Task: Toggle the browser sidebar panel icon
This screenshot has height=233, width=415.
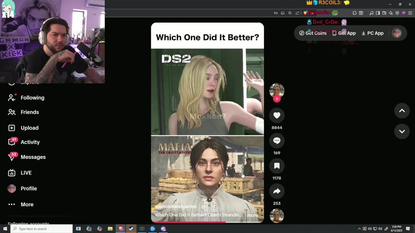Action: (378, 13)
